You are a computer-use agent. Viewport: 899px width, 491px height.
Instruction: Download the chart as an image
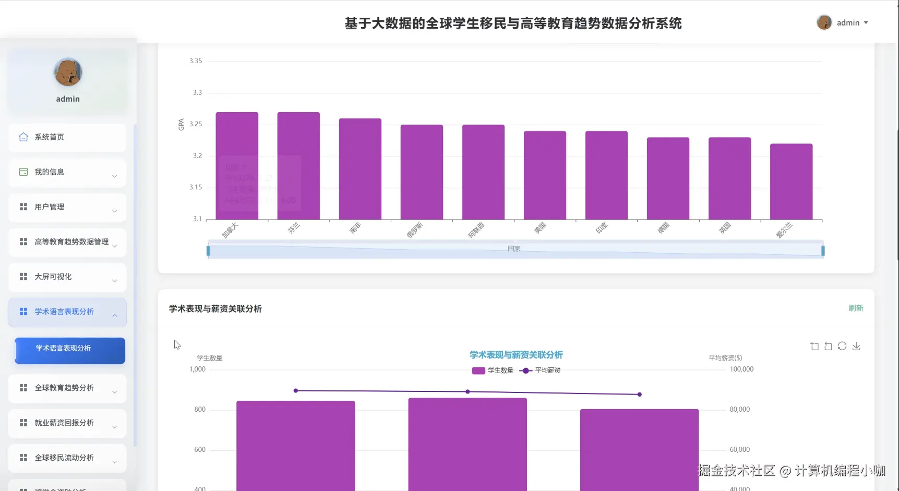[856, 346]
